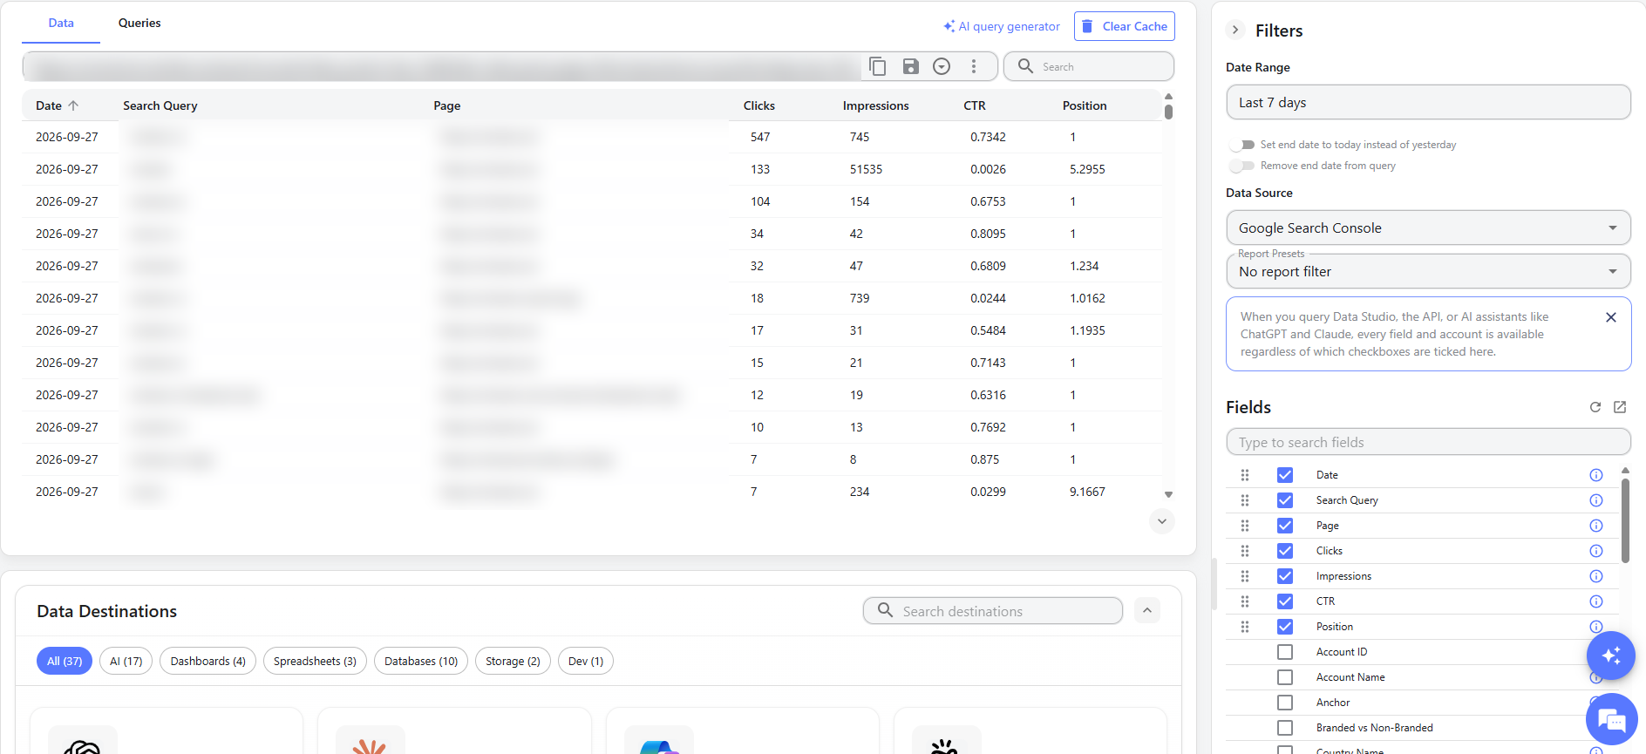Collapse the Filters panel chevron
Viewport: 1646px width, 754px height.
coord(1235,30)
